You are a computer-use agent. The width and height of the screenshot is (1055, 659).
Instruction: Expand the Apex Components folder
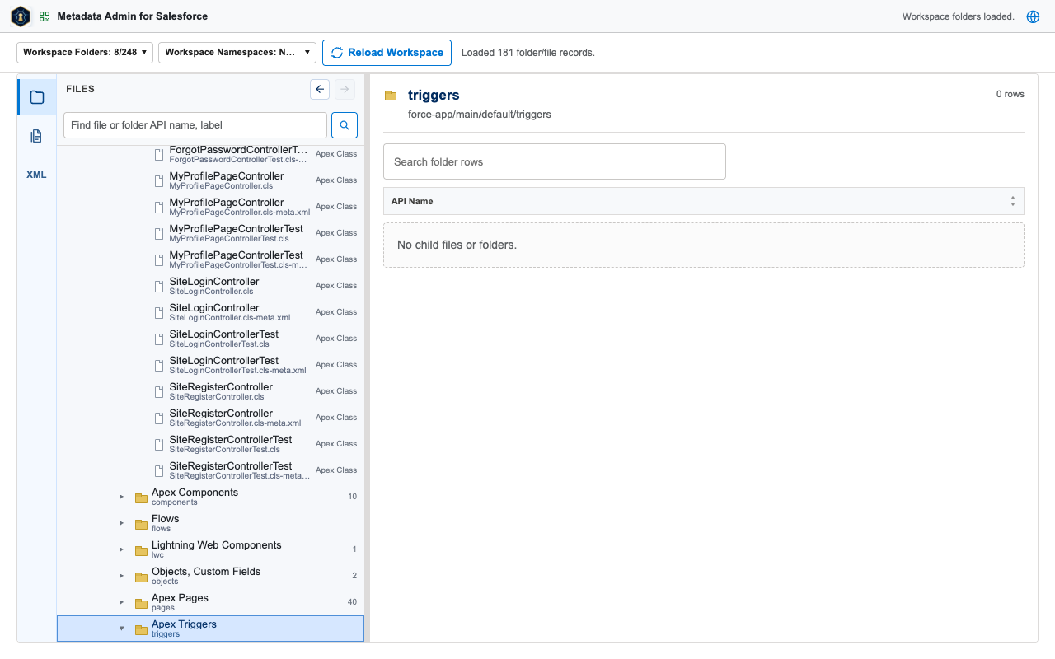(x=121, y=497)
